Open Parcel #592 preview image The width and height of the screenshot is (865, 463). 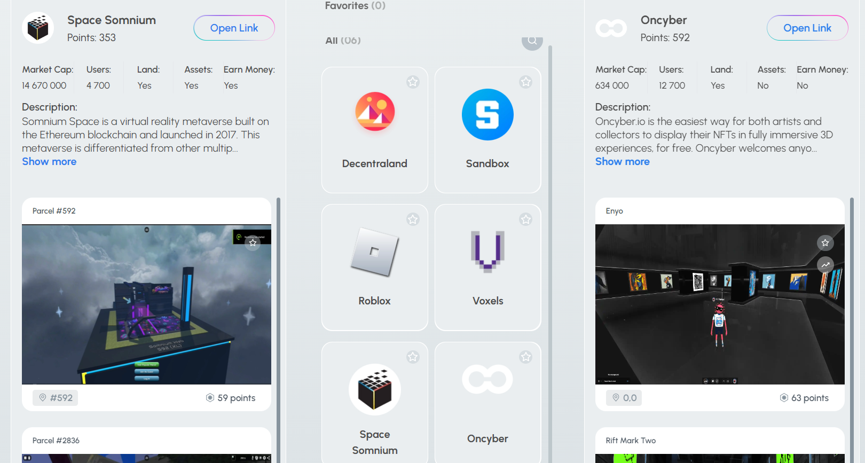[x=146, y=304]
